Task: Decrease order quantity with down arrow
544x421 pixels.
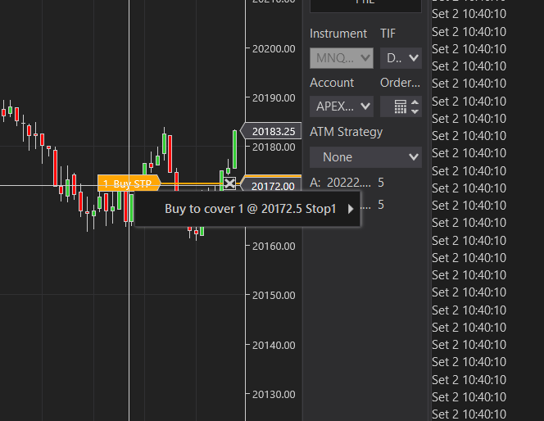Action: [415, 111]
